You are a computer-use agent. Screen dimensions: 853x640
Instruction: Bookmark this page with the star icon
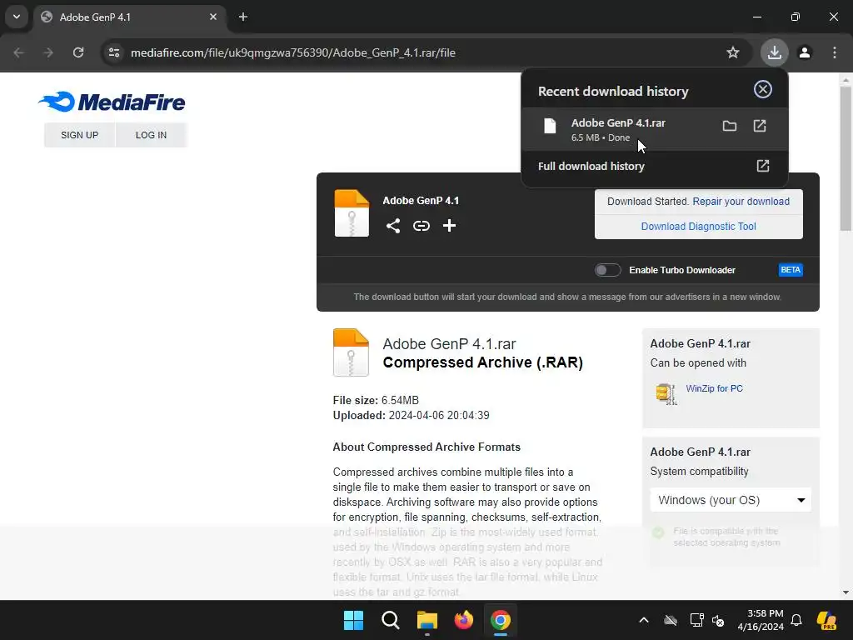tap(733, 52)
